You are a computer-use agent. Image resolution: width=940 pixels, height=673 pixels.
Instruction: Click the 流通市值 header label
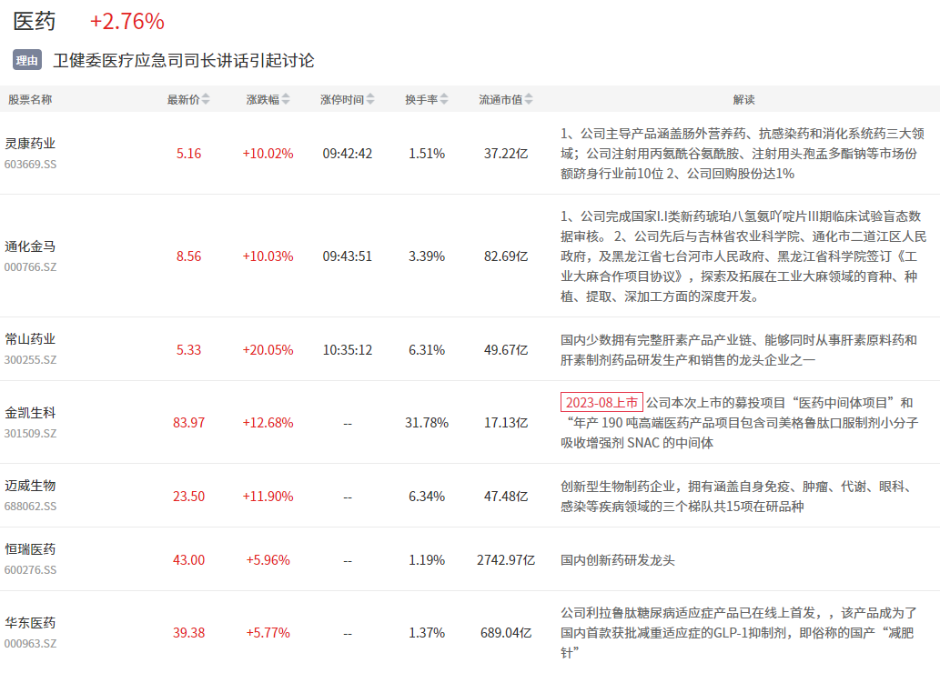(x=500, y=99)
